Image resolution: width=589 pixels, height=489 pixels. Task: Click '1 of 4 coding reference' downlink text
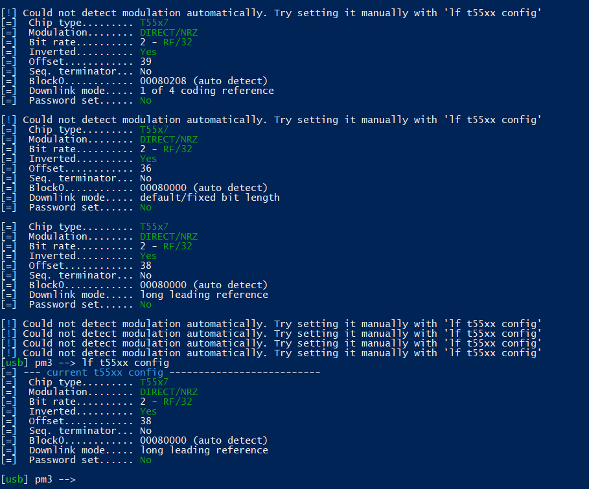[207, 91]
